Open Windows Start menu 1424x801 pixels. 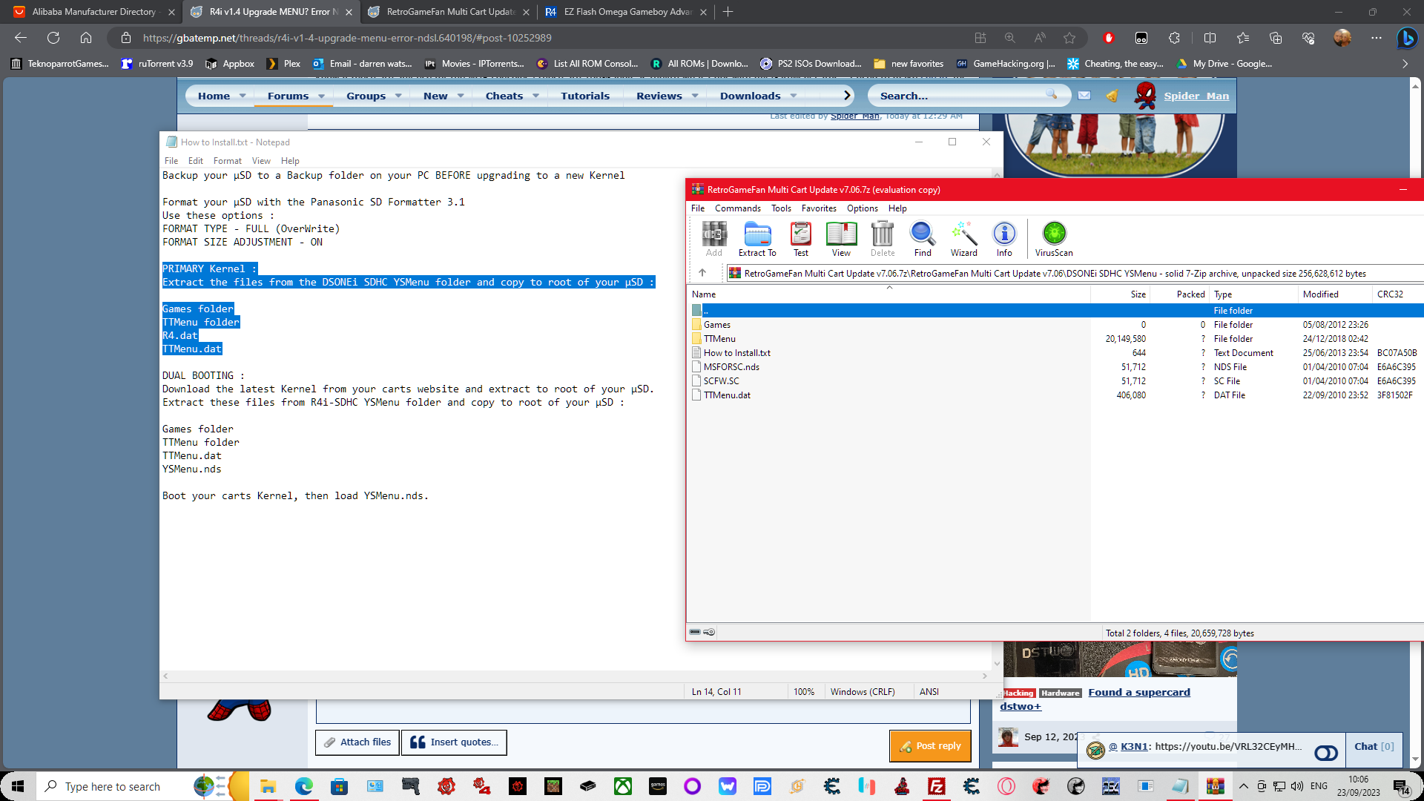coord(18,786)
